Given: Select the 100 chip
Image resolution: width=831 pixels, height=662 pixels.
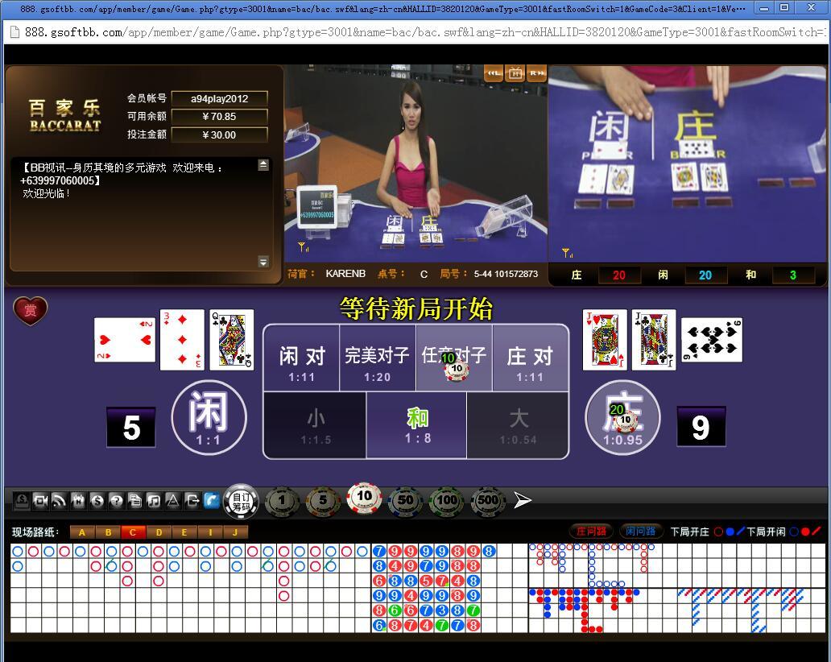Looking at the screenshot, I should (x=446, y=501).
